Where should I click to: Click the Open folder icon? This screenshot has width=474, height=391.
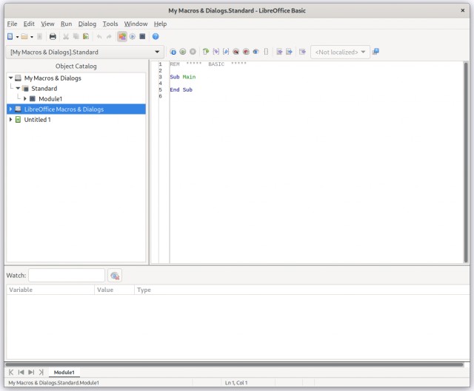24,36
